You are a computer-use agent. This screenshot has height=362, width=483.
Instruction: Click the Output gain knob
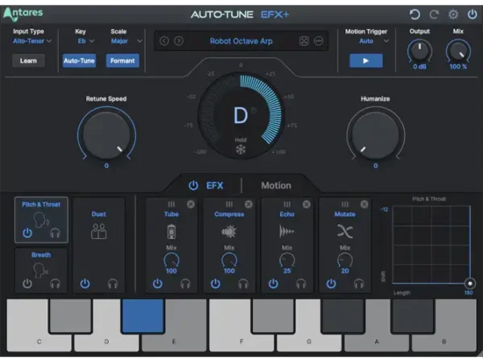(419, 51)
